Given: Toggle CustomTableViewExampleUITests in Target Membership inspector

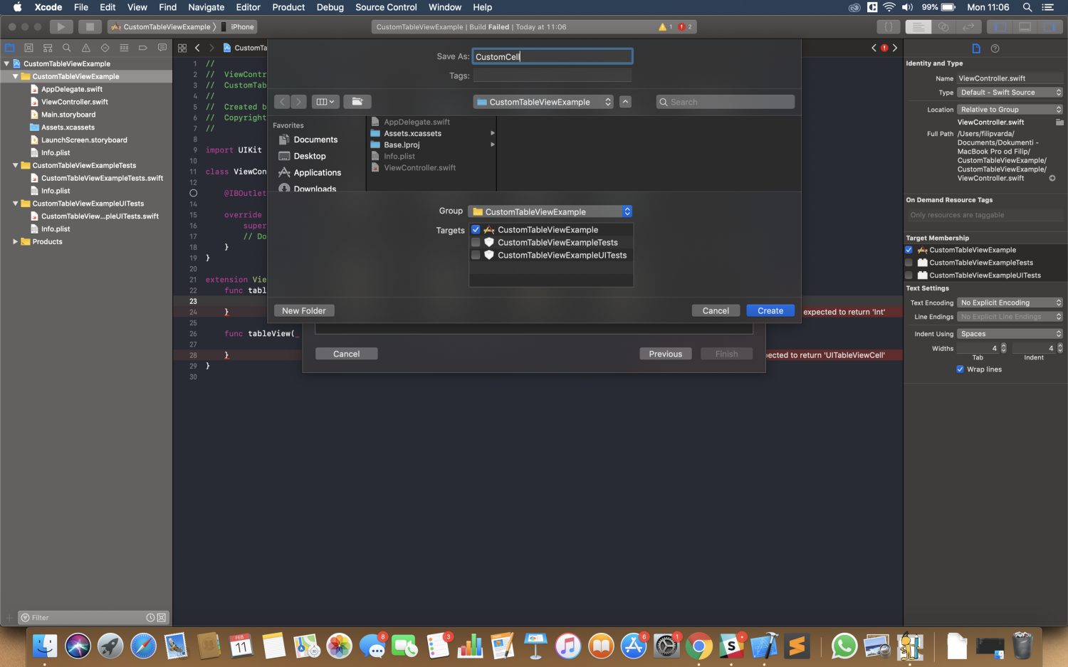Looking at the screenshot, I should [x=909, y=275].
